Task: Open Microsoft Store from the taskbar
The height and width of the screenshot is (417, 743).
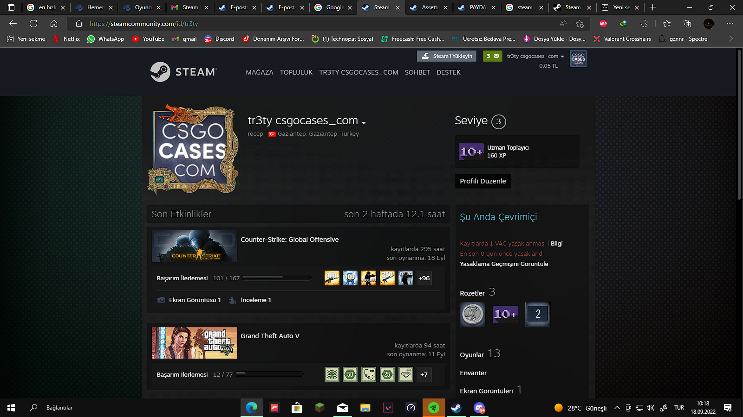Action: click(297, 408)
